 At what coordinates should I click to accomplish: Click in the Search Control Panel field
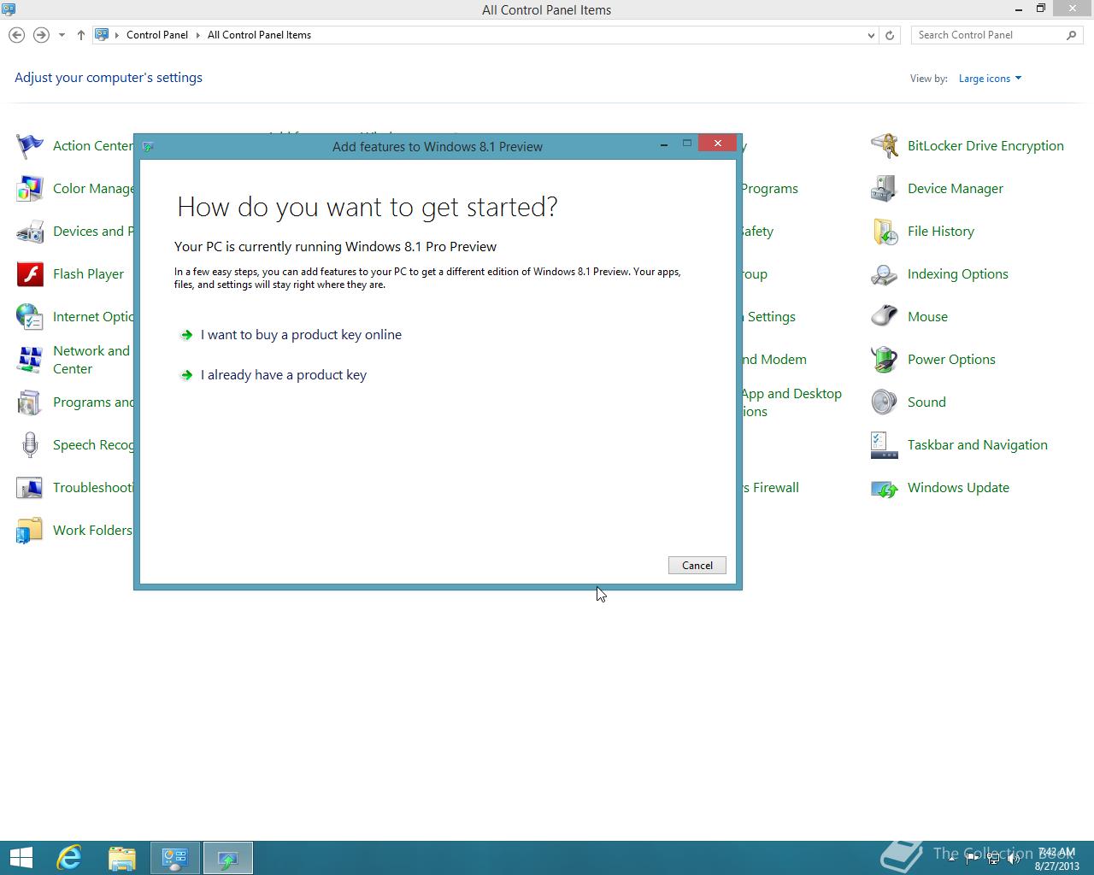pyautogui.click(x=987, y=35)
